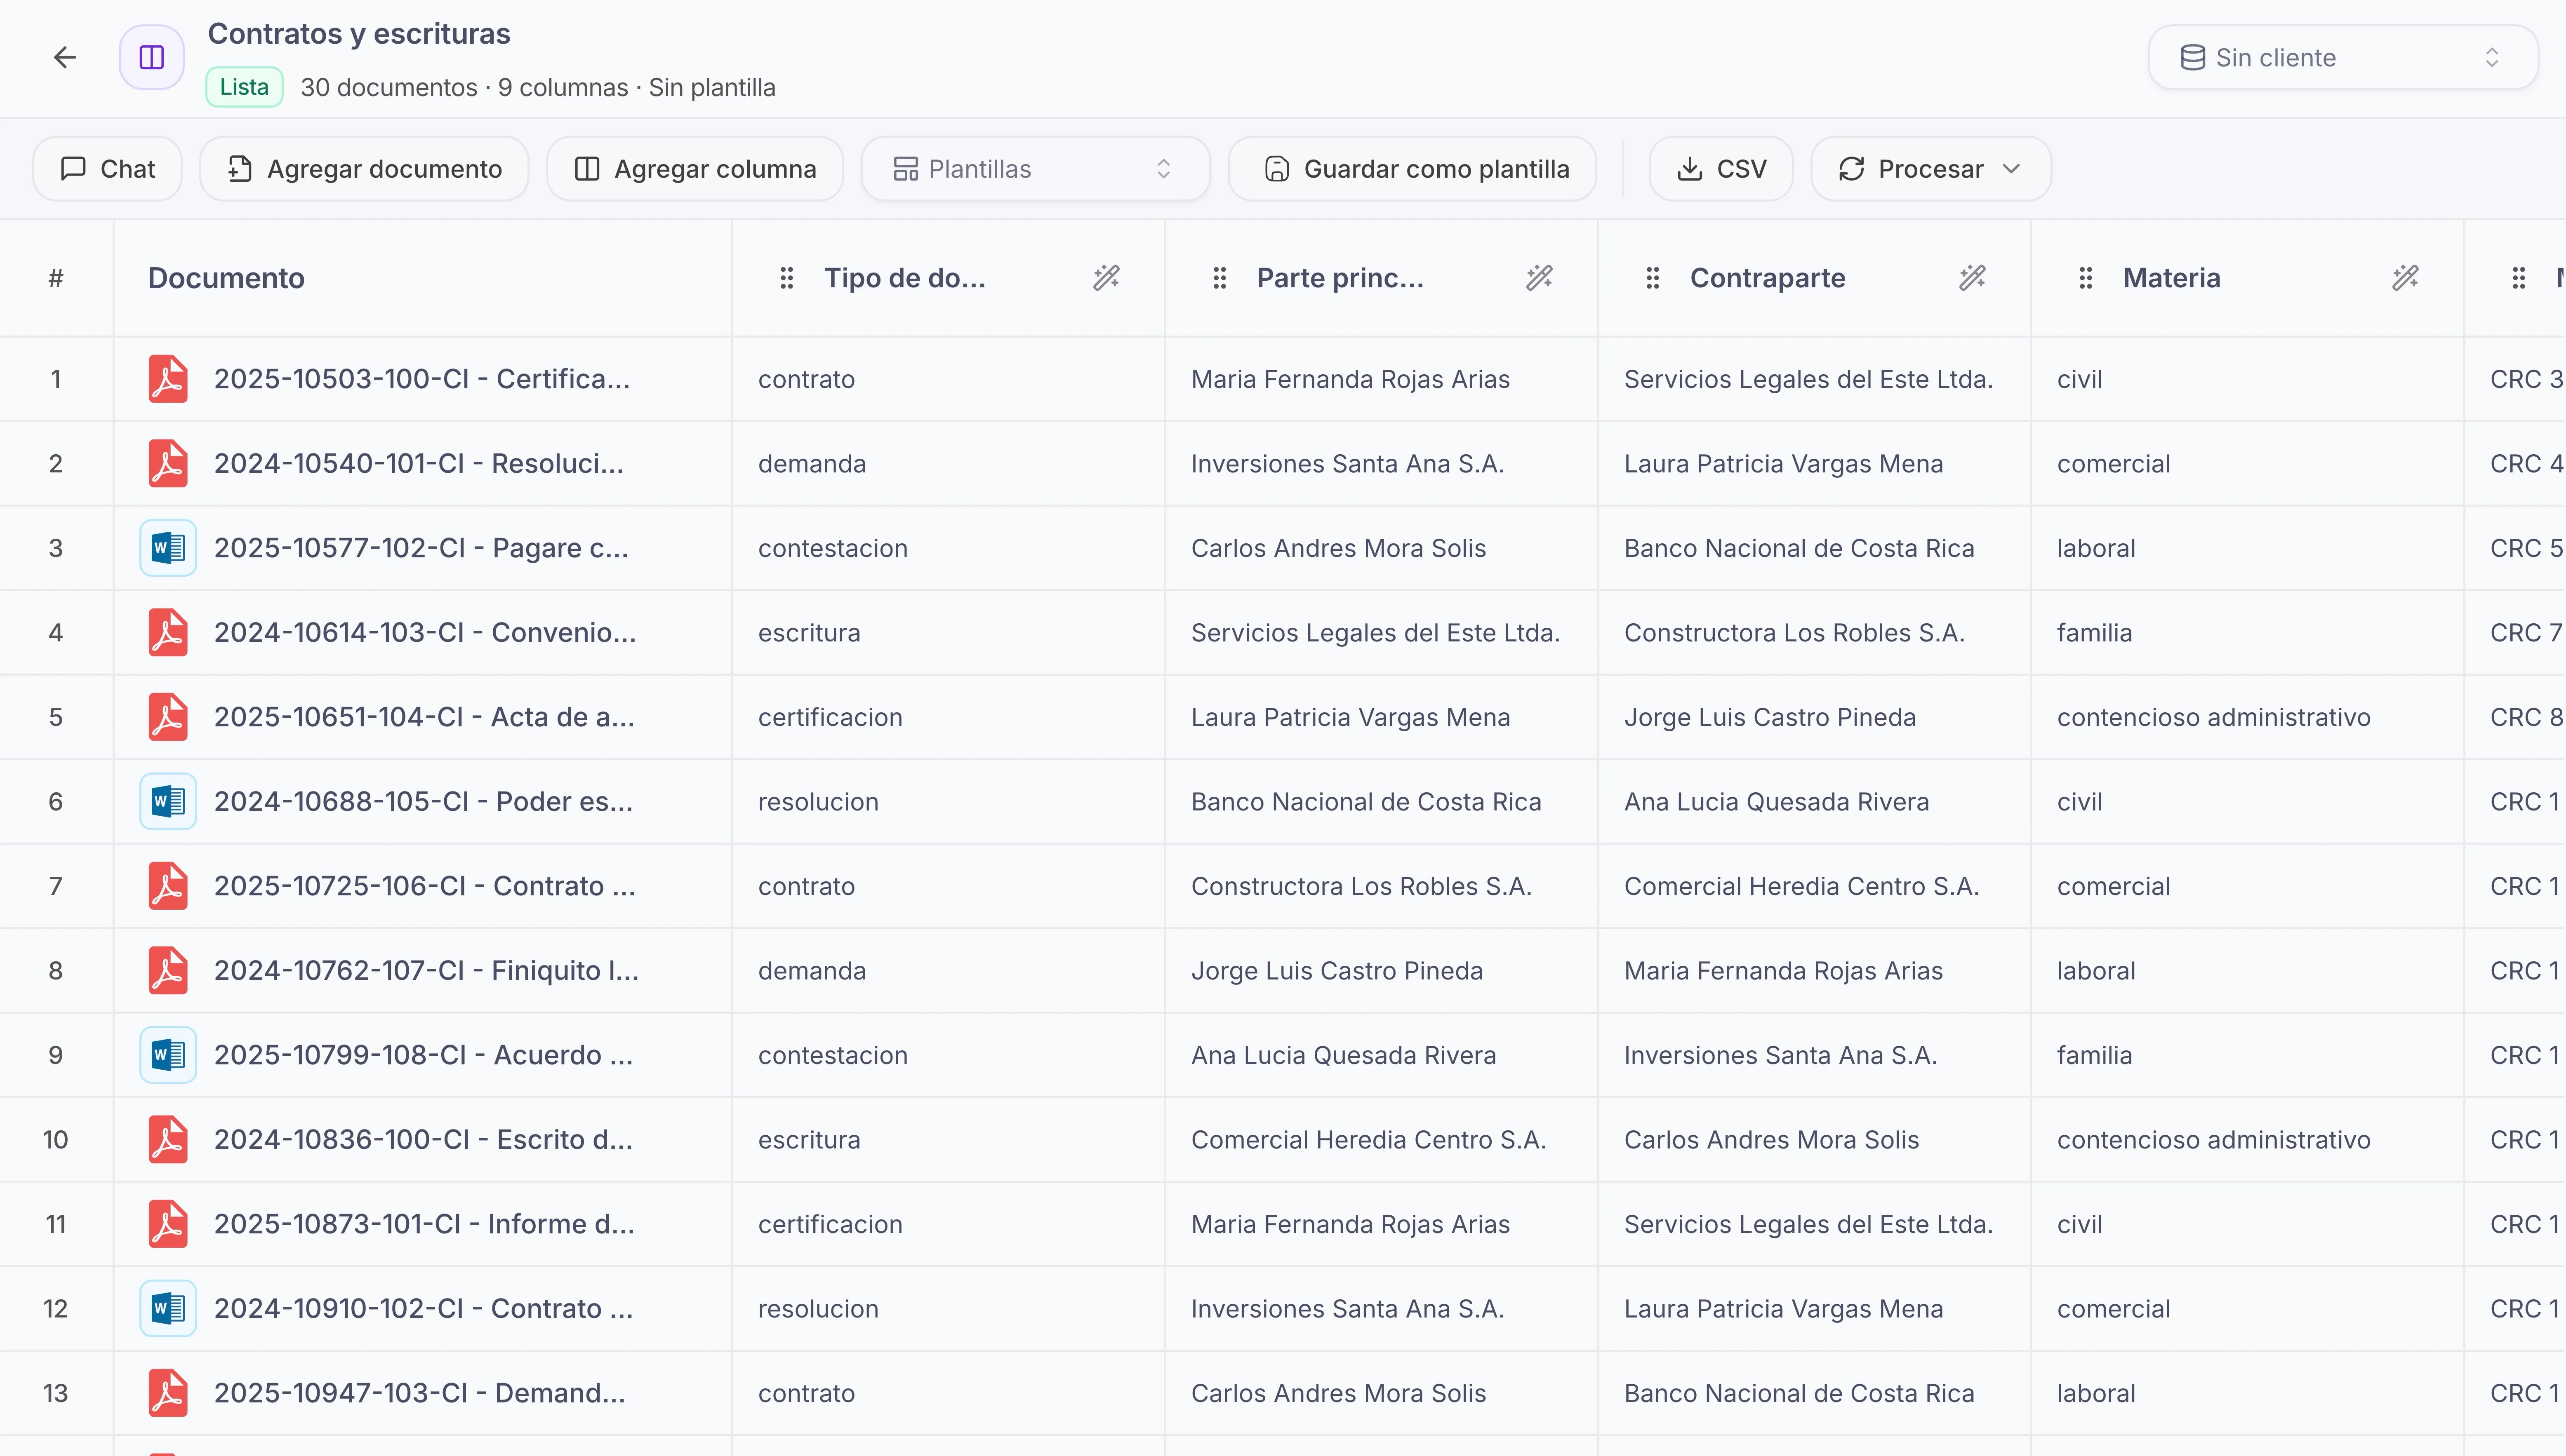The width and height of the screenshot is (2566, 1456).
Task: Open the Sin cliente client selector
Action: click(2343, 58)
